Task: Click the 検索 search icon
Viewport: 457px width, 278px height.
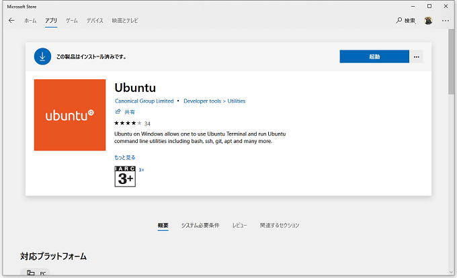Action: pos(399,20)
